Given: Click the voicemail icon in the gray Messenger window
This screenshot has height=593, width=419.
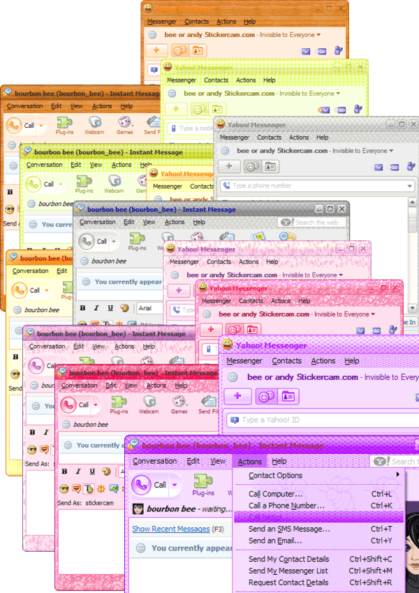Looking at the screenshot, I should 394,168.
